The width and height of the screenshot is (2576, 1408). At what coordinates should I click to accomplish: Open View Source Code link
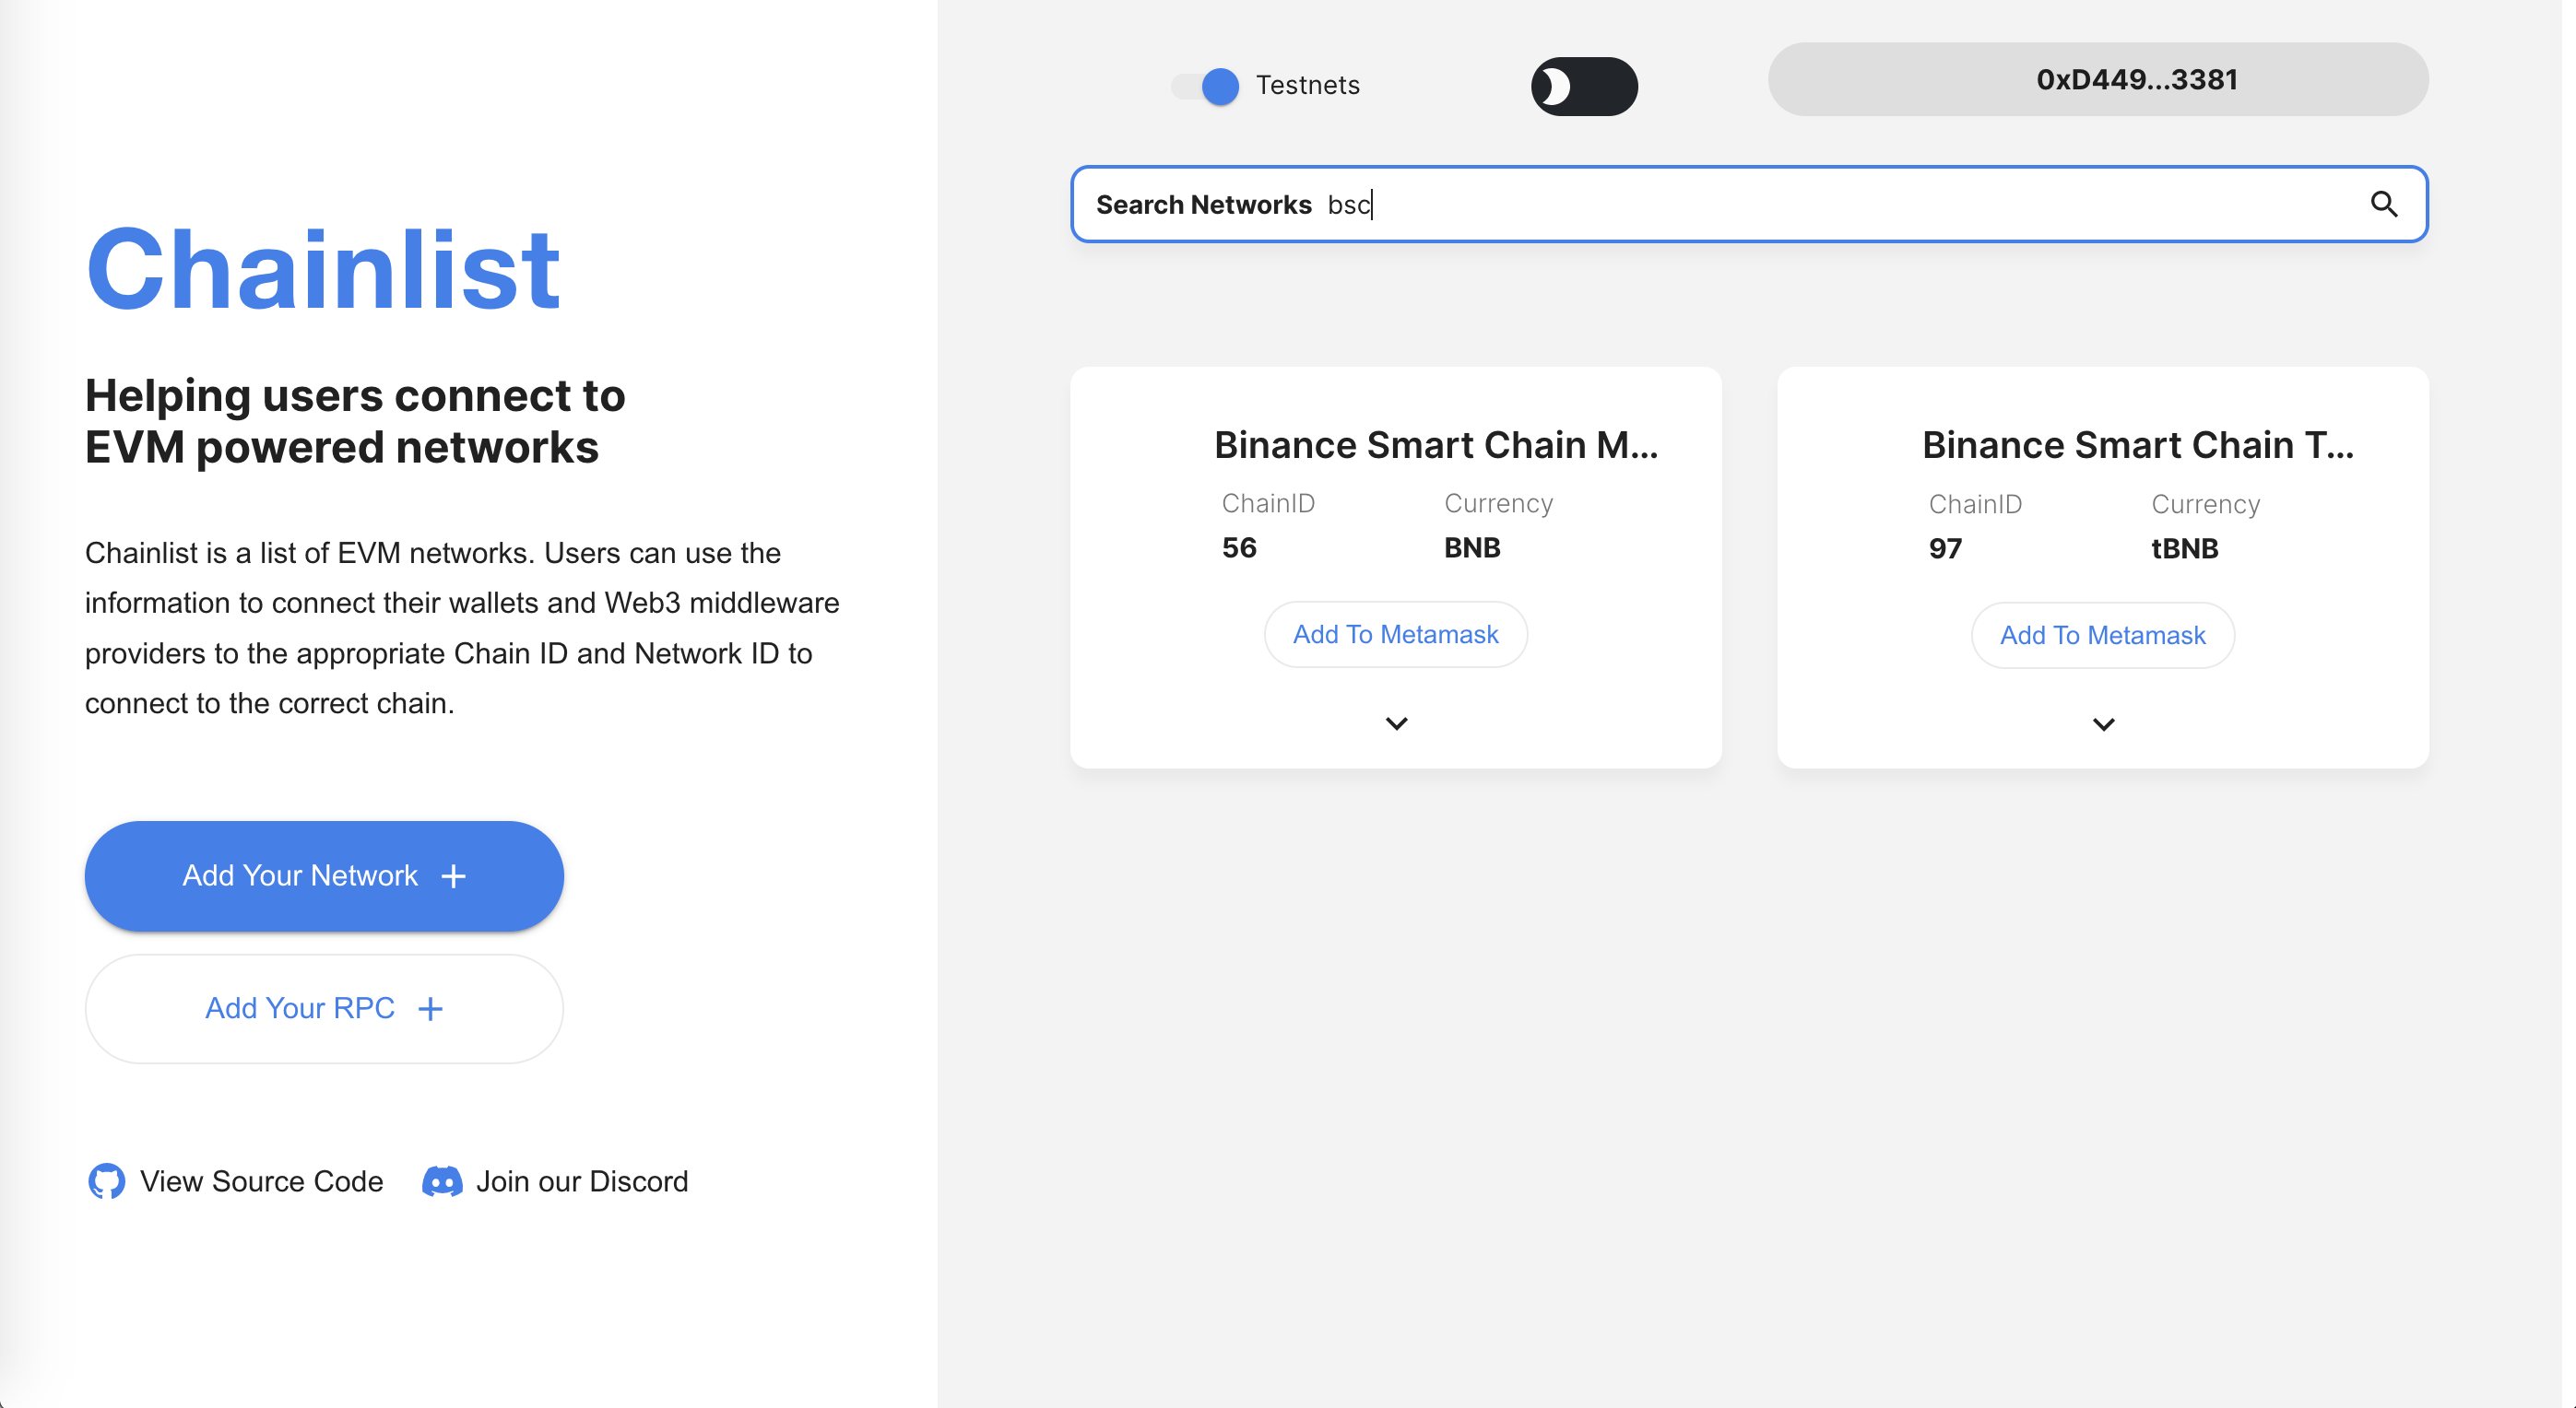[x=261, y=1181]
